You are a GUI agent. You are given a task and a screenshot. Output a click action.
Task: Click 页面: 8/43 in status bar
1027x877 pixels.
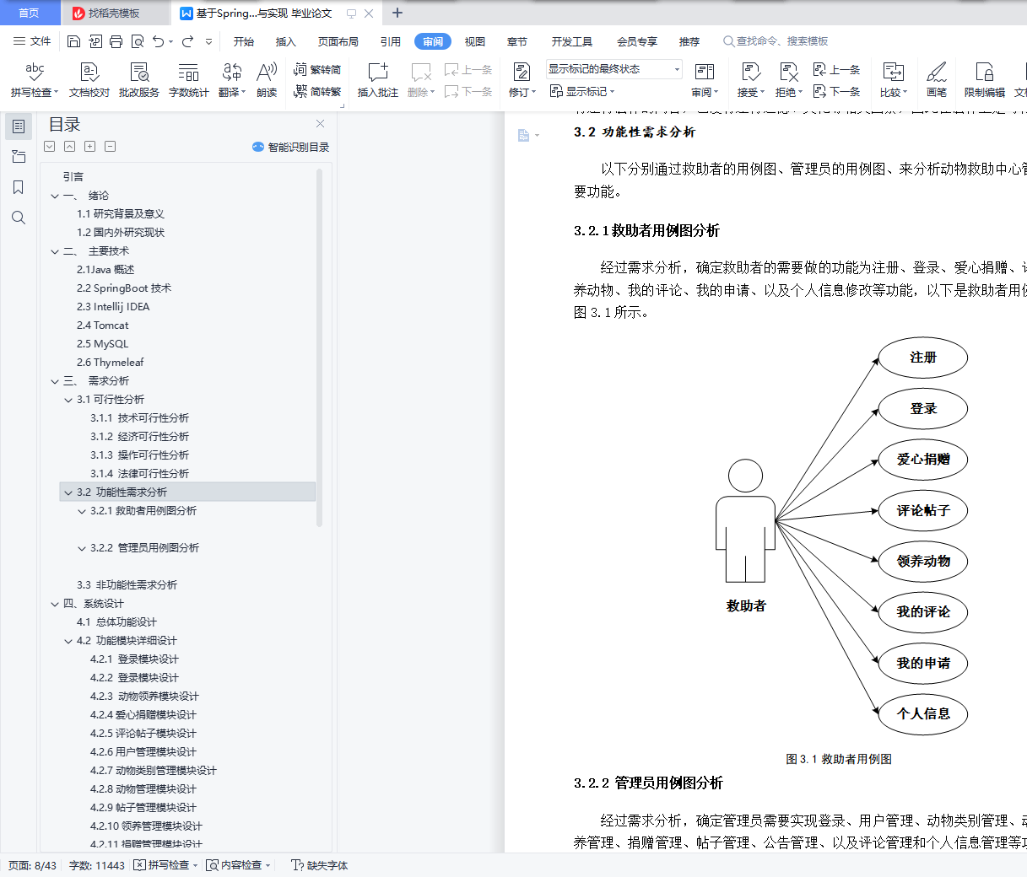coord(33,865)
